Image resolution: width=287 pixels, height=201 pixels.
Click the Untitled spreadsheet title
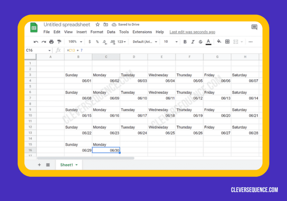pos(67,25)
